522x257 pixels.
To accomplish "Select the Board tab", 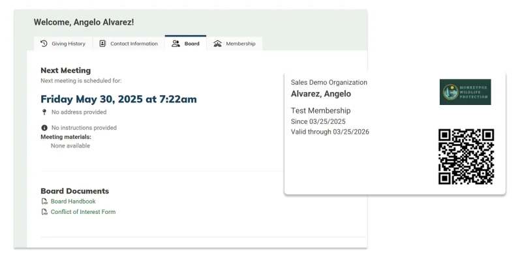I will pyautogui.click(x=185, y=43).
